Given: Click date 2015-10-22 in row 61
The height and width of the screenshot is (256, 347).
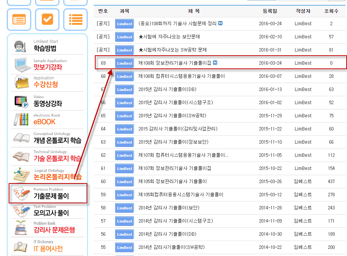Looking at the screenshot, I should [270, 168].
